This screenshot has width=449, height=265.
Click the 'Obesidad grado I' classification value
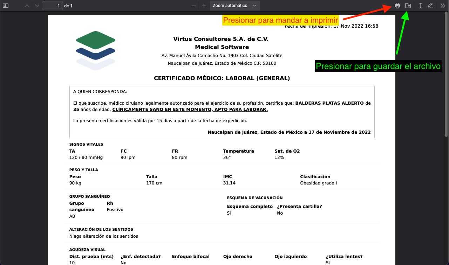(318, 183)
